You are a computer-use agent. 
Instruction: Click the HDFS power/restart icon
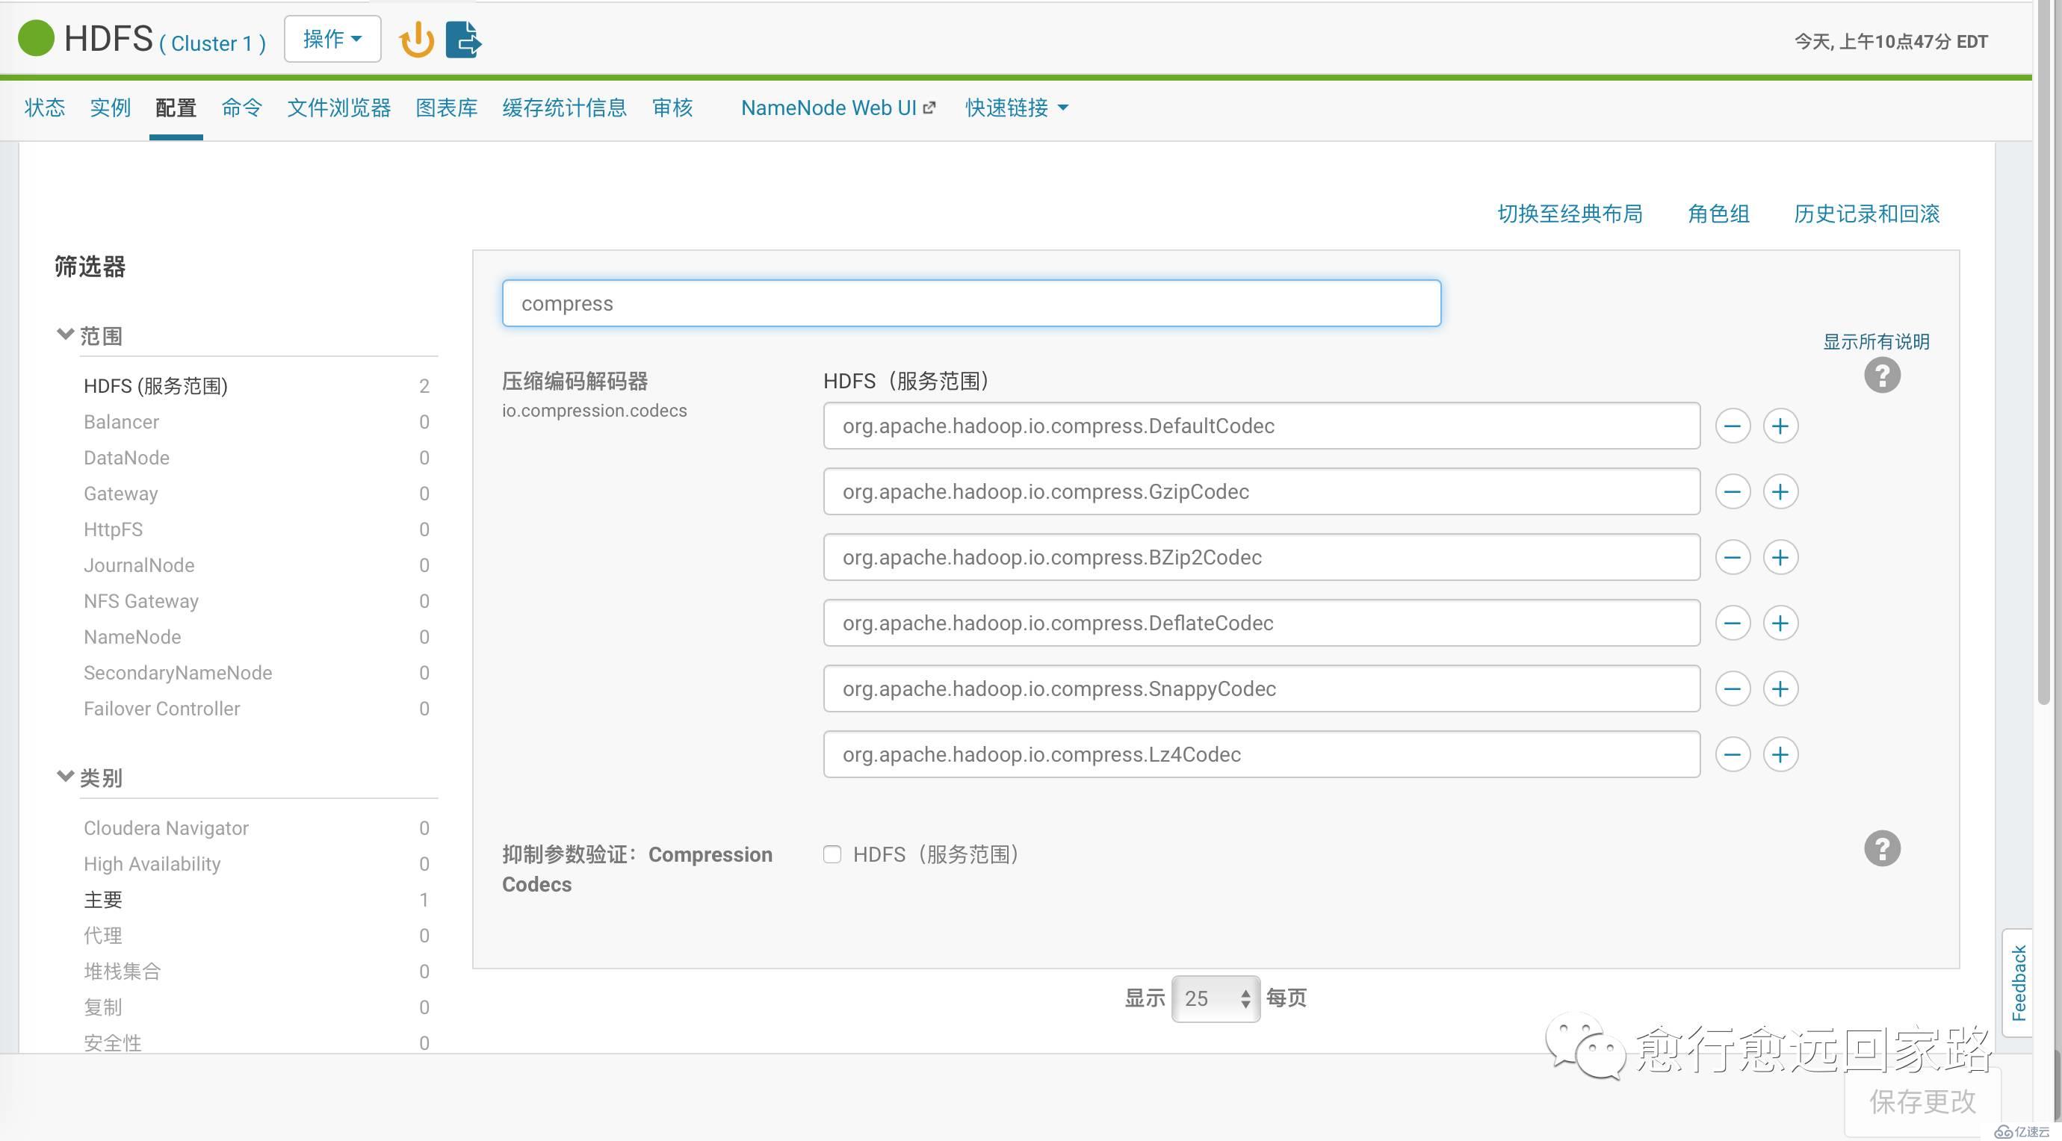point(416,38)
